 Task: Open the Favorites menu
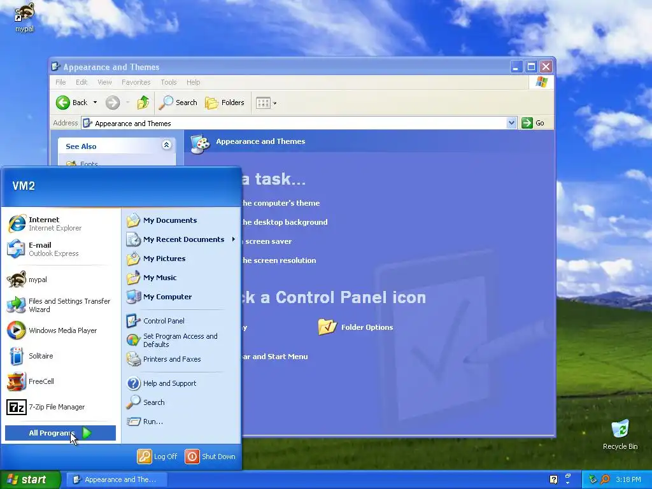136,82
